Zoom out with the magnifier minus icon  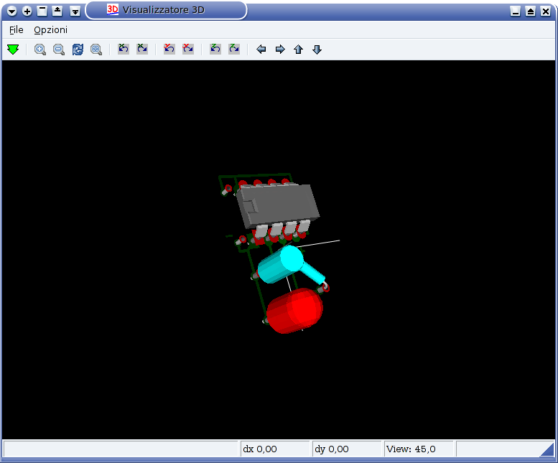[x=59, y=49]
